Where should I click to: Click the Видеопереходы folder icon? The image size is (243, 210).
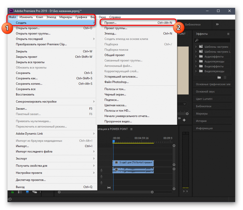[x=201, y=71]
